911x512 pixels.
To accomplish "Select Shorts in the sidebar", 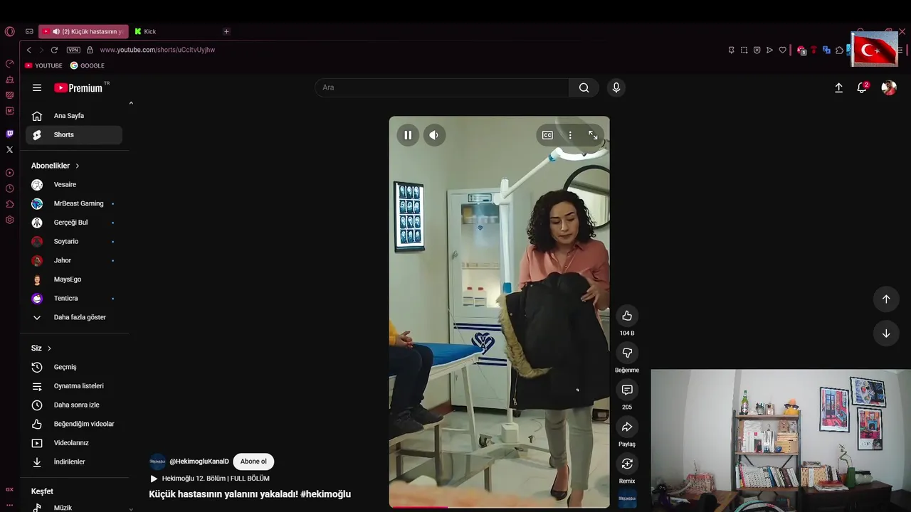I will (74, 134).
